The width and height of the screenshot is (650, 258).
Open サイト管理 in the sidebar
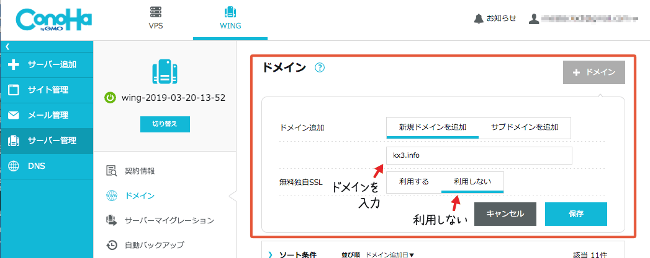[x=47, y=90]
